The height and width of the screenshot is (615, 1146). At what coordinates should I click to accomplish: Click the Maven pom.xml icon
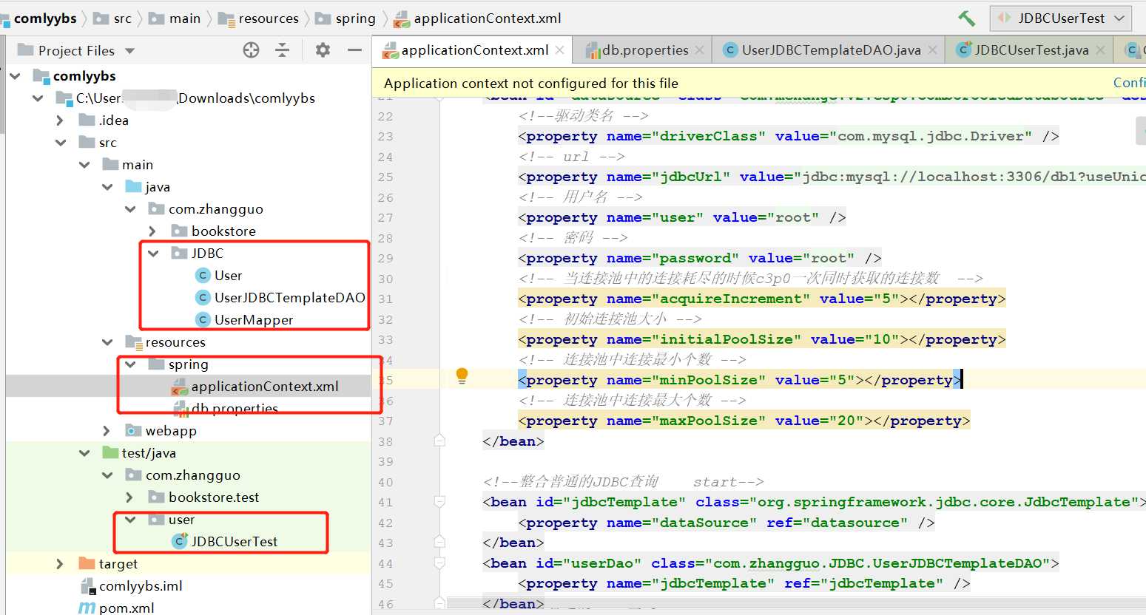87,608
